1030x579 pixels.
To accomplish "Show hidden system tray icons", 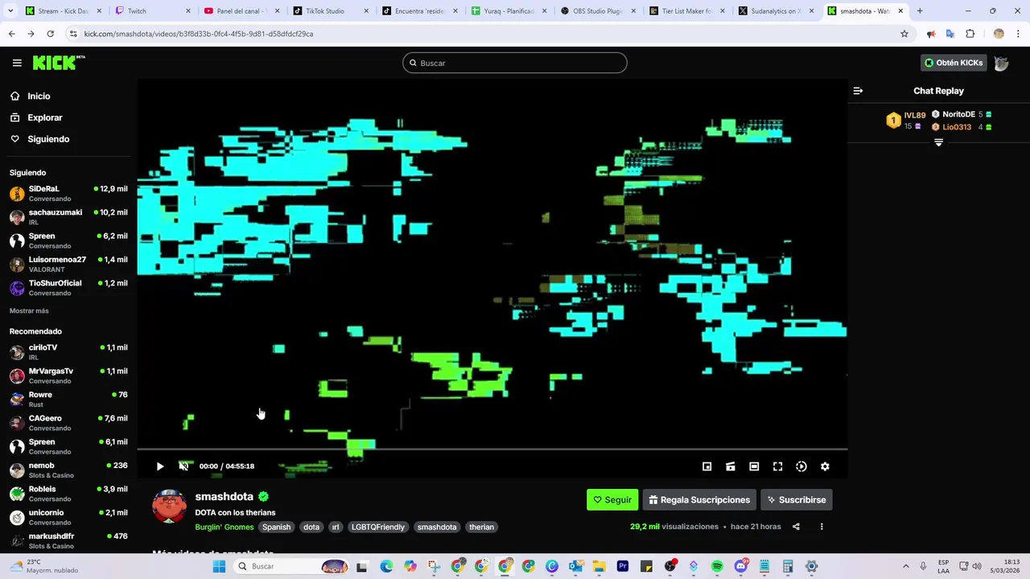I will tap(905, 566).
